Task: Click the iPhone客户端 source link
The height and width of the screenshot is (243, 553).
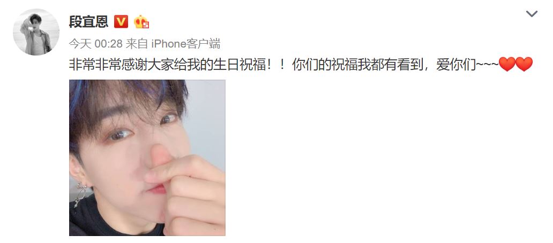Action: pyautogui.click(x=186, y=44)
